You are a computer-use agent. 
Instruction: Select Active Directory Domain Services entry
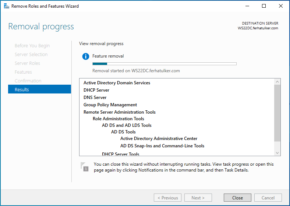point(117,83)
